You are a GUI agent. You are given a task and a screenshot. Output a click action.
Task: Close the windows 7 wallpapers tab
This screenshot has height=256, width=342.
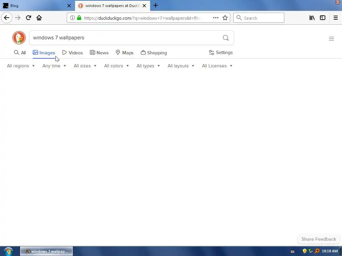(x=144, y=6)
